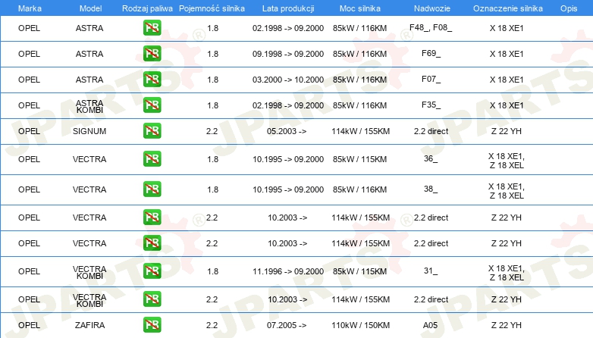Click 'X 18 XE1, Z 18 XEL' in the 36_ row
The width and height of the screenshot is (593, 338).
507,161
